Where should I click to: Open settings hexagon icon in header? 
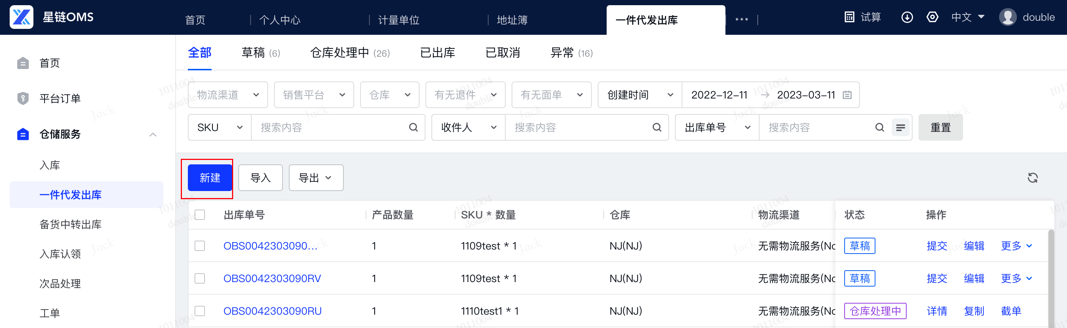coord(932,17)
